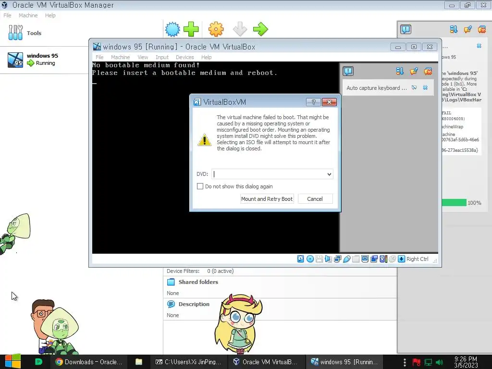This screenshot has height=369, width=492.
Task: Open Machine menu in the VM window
Action: click(x=120, y=57)
